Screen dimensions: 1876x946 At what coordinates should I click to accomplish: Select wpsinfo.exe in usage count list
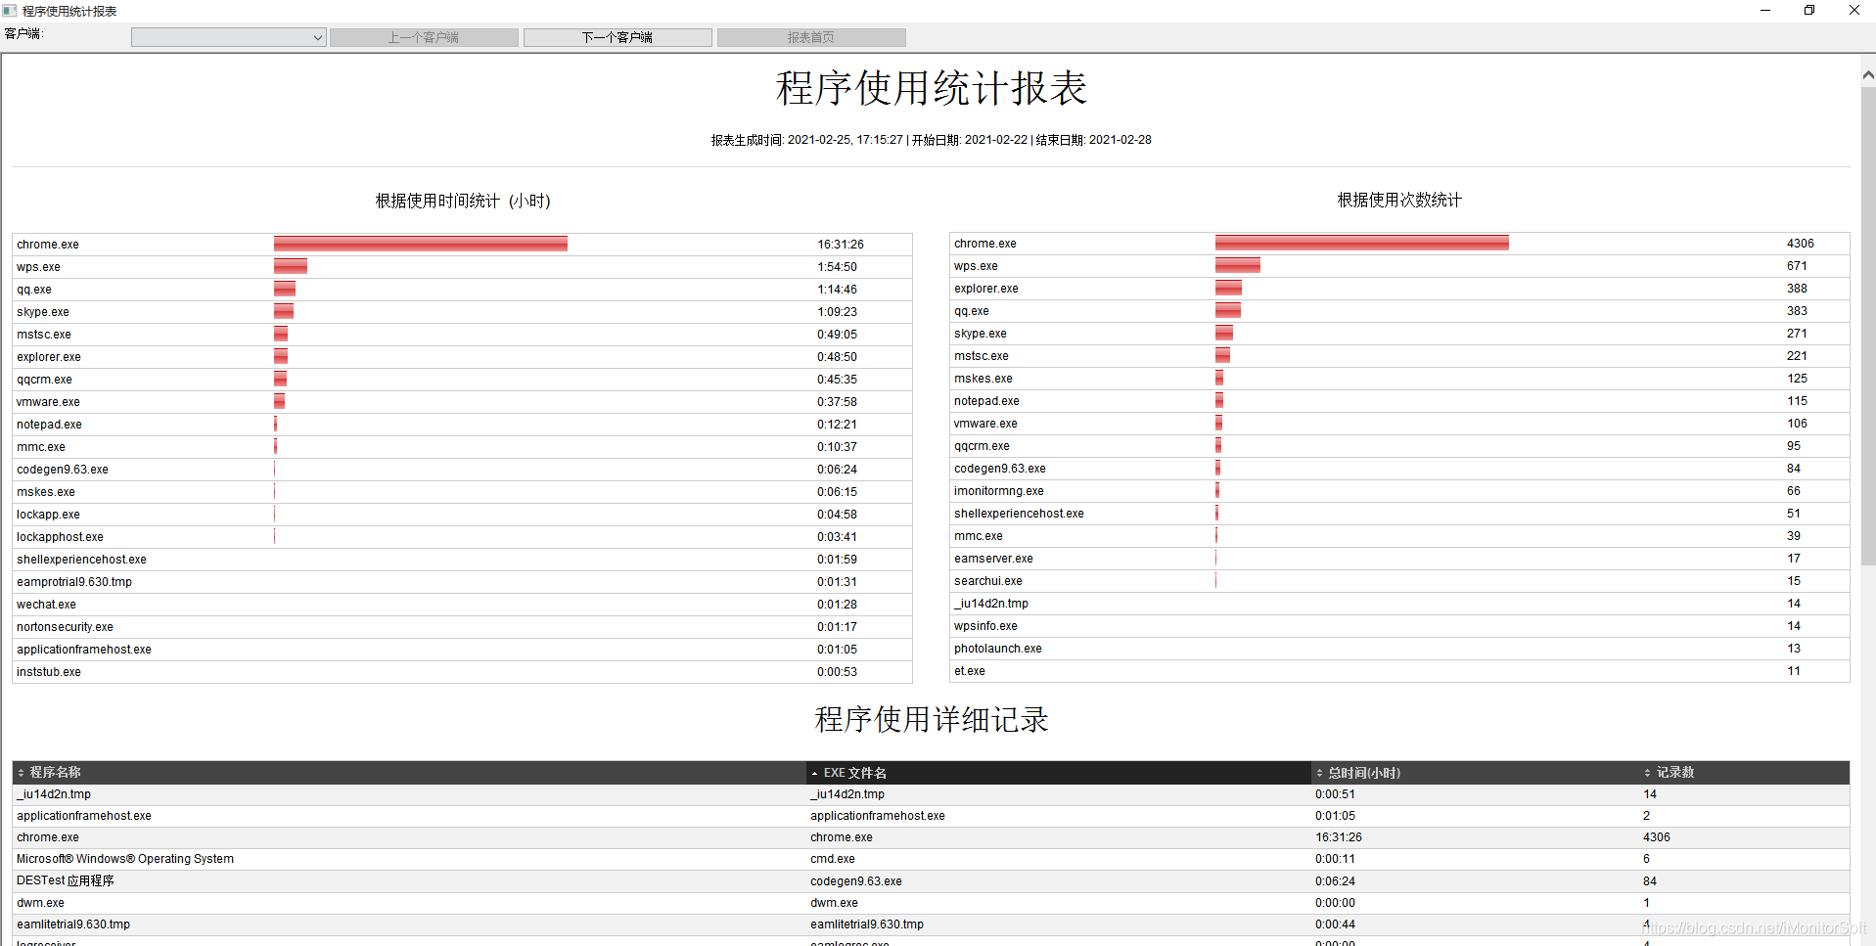click(x=985, y=626)
